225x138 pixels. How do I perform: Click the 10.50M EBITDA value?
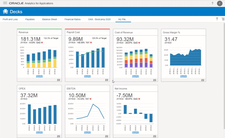coord(77,95)
